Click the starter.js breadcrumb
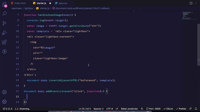The height and width of the screenshot is (112, 200). [43, 8]
